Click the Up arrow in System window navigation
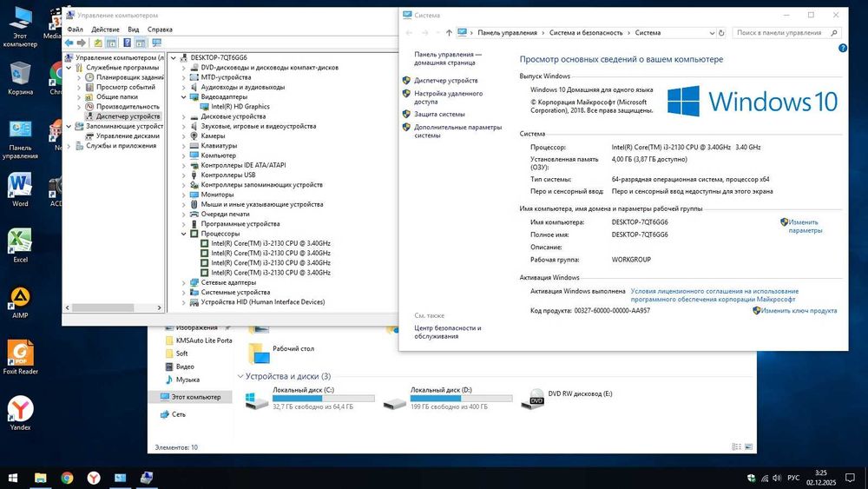This screenshot has width=868, height=489. [449, 33]
